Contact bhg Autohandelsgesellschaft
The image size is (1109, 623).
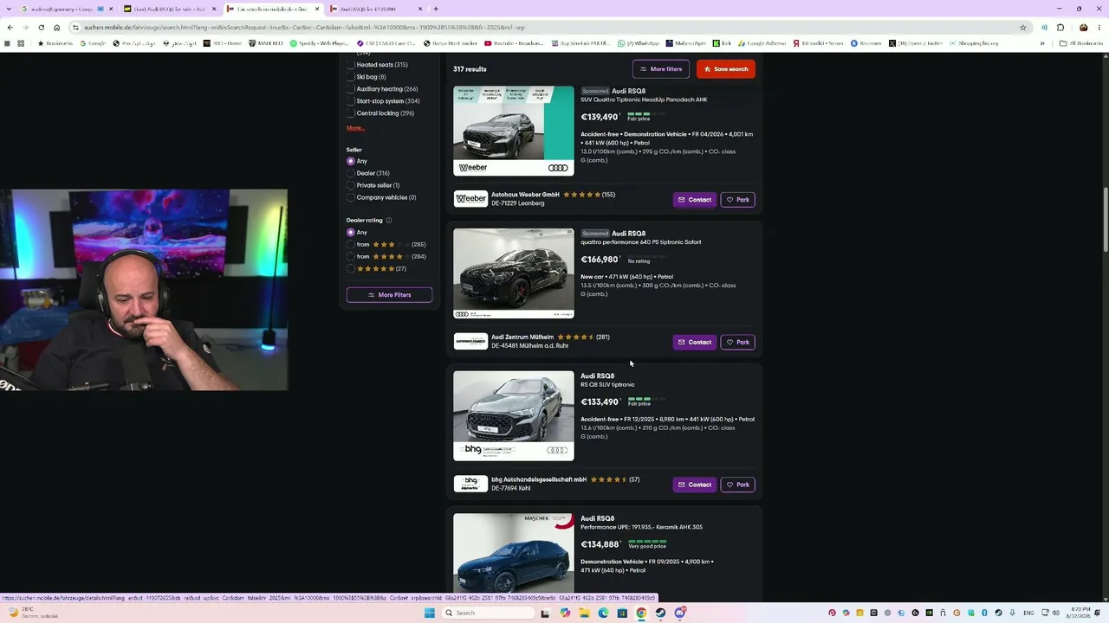point(695,485)
